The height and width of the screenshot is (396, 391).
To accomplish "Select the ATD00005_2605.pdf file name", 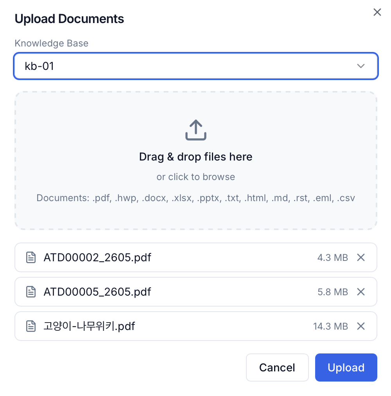I will (97, 292).
